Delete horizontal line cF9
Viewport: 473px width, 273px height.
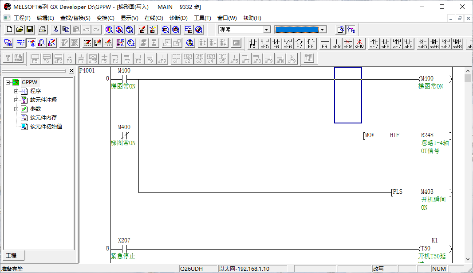348,43
